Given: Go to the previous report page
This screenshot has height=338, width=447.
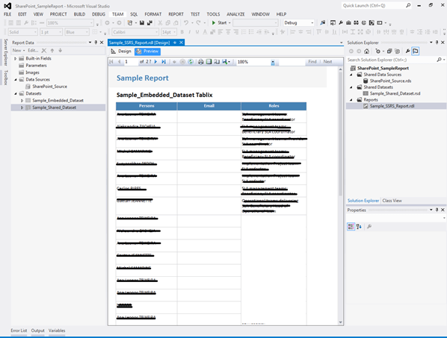Looking at the screenshot, I should click(119, 61).
